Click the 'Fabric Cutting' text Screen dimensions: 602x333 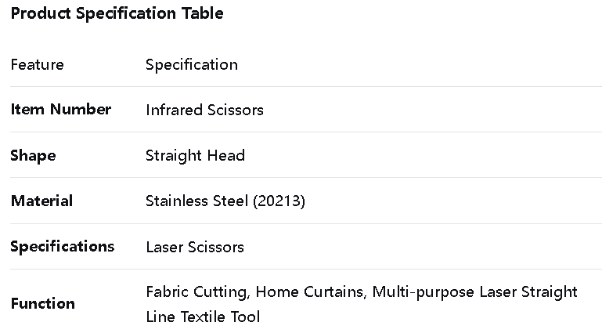click(197, 292)
